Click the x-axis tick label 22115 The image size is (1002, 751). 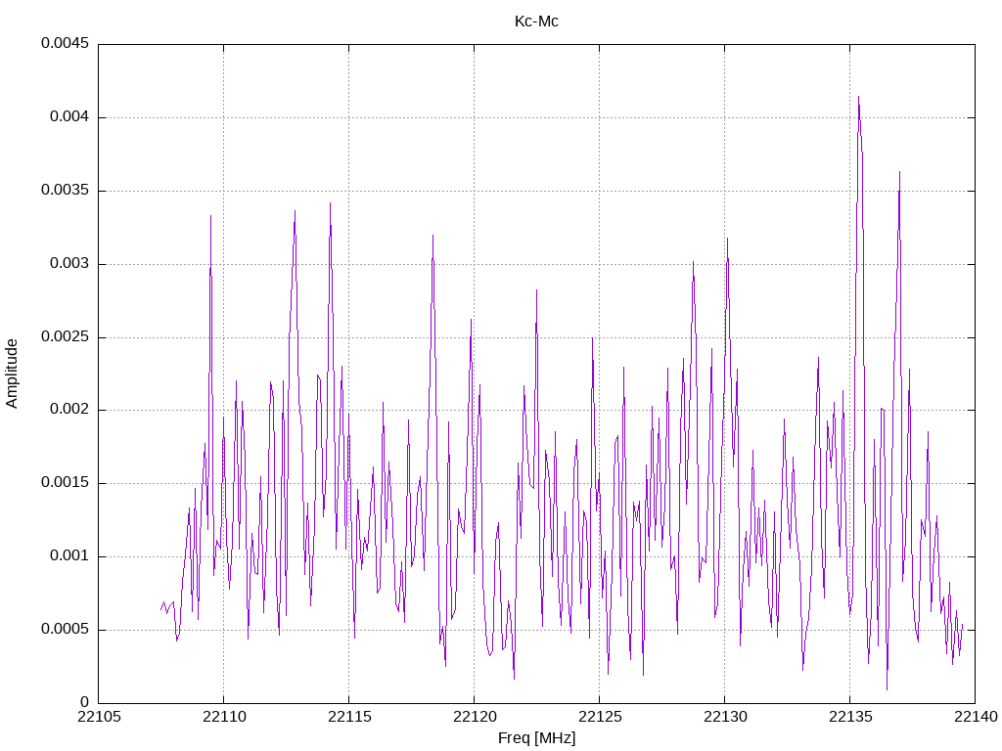(349, 717)
